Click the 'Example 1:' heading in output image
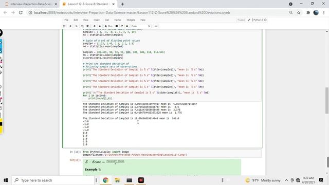The image size is (329, 185). point(93,169)
